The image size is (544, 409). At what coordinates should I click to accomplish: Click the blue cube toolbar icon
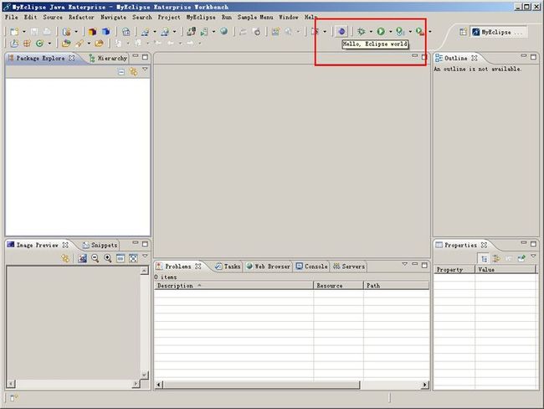click(x=105, y=32)
